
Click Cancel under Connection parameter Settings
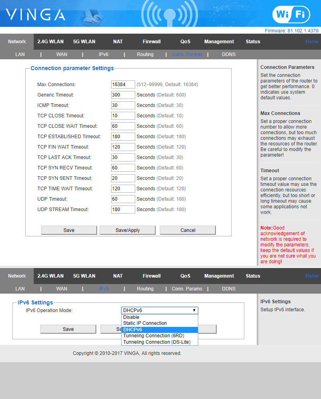(188, 230)
